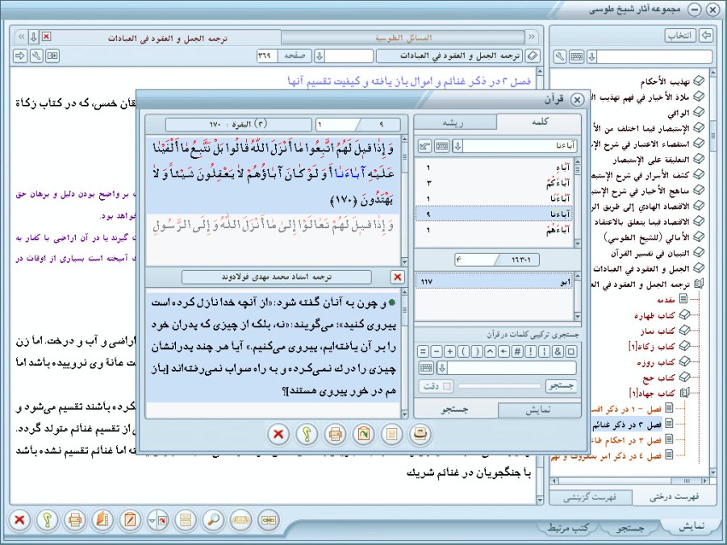Click the note page icon in the Quran dialog
This screenshot has width=727, height=545.
[391, 435]
